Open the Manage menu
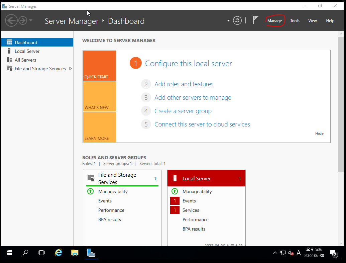The width and height of the screenshot is (346, 263). (x=274, y=21)
